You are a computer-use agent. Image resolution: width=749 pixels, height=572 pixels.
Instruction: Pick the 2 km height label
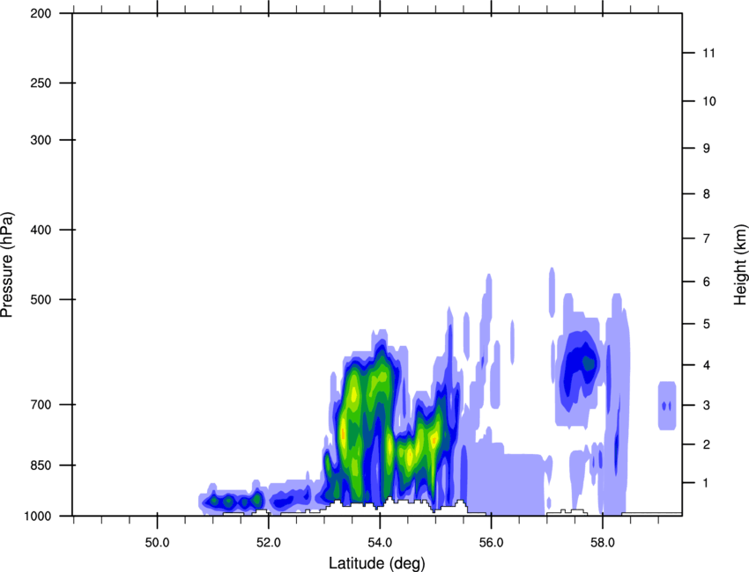pos(707,444)
